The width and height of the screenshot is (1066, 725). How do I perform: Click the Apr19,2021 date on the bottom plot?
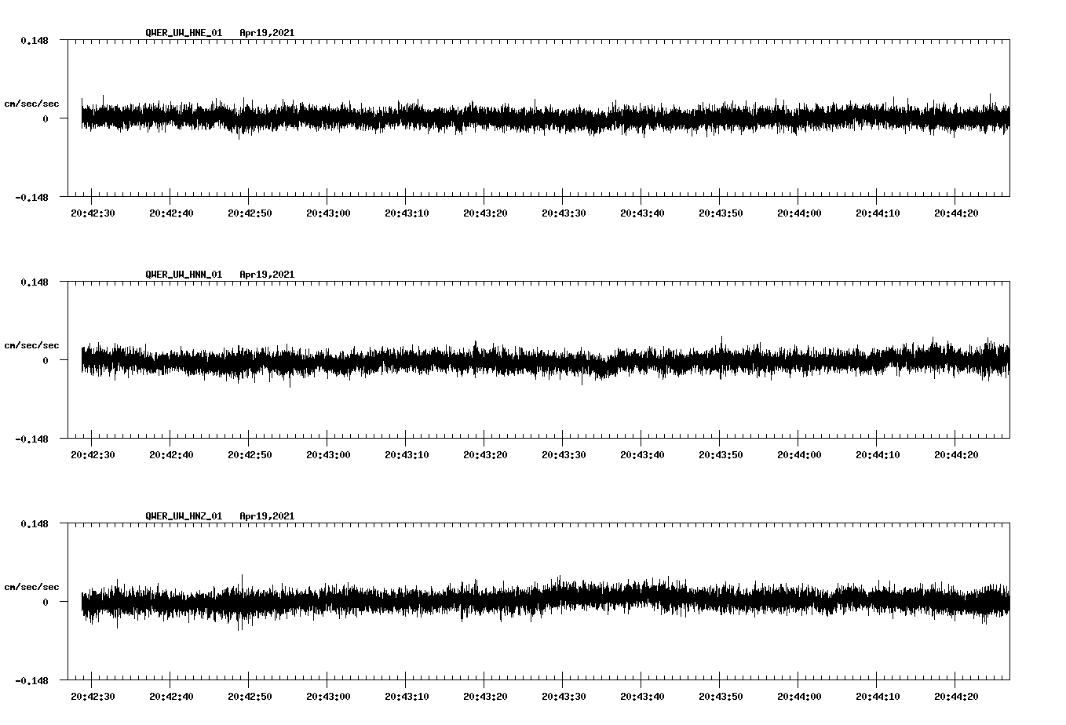point(267,516)
